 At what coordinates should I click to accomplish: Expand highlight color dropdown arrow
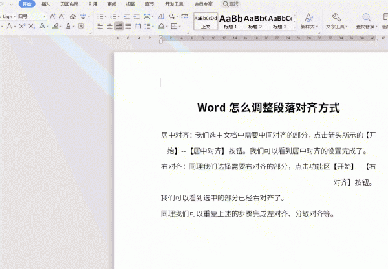(61, 27)
